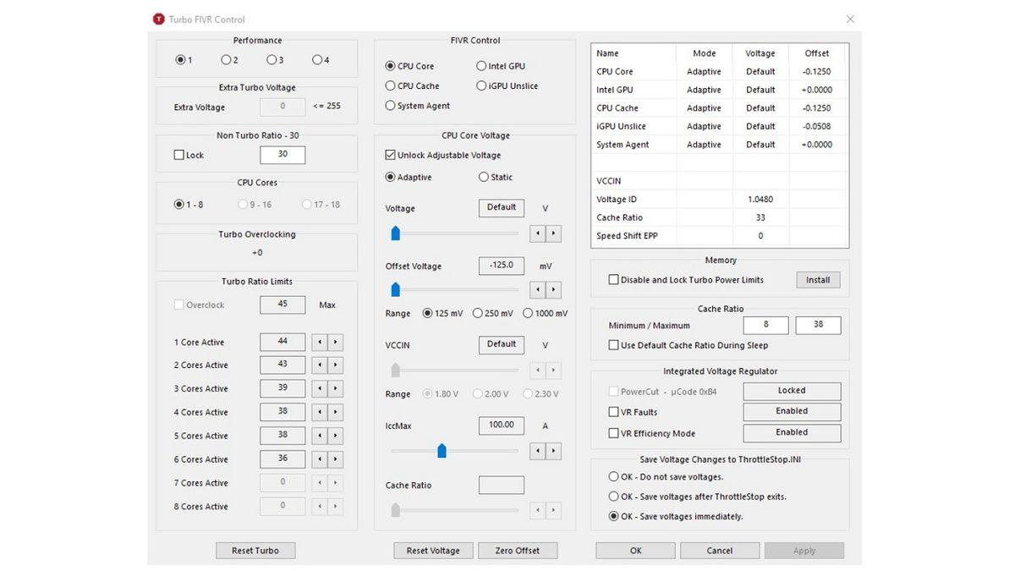Viewport: 1015px width, 571px height.
Task: Enable the Lock checkbox under Non Turbo Ratio
Action: pos(178,155)
